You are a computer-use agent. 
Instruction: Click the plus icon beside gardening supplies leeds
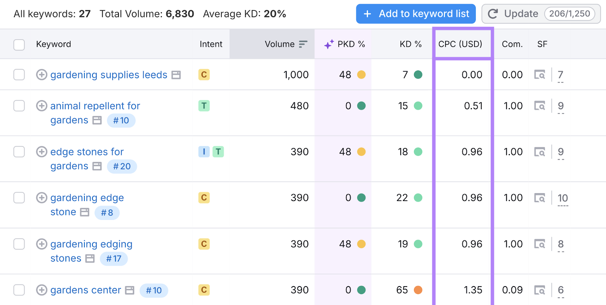click(41, 75)
